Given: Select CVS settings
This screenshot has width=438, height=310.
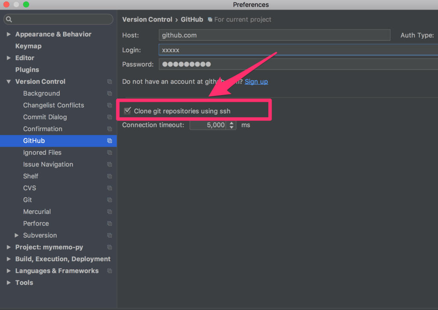Looking at the screenshot, I should [30, 188].
